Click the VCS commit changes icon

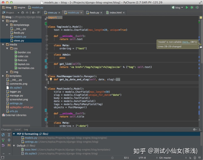coord(3,140)
